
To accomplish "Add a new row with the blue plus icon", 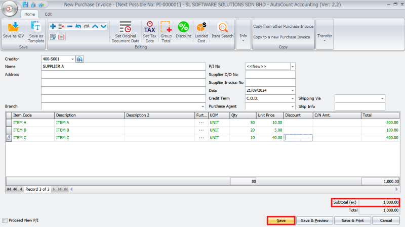I will pos(53,26).
